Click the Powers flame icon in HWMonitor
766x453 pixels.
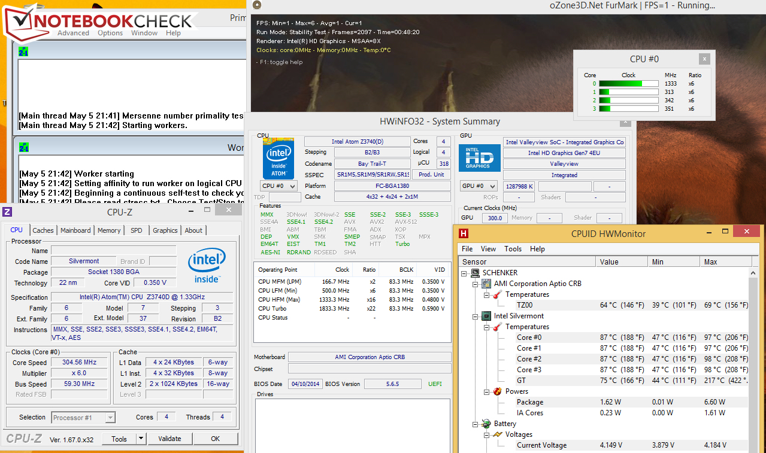tap(497, 391)
